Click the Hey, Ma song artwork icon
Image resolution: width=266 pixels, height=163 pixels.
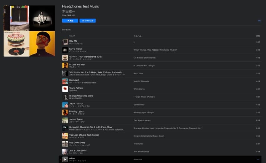pyautogui.click(x=65, y=42)
